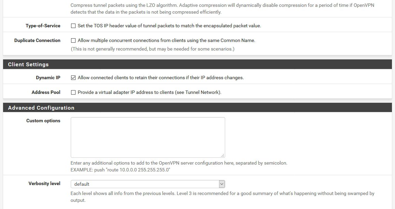This screenshot has height=209, width=395.
Task: Click the Custom options field label
Action: tap(43, 121)
